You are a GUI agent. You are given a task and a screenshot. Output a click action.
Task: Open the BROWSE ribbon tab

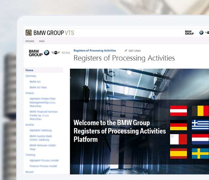pos(30,41)
